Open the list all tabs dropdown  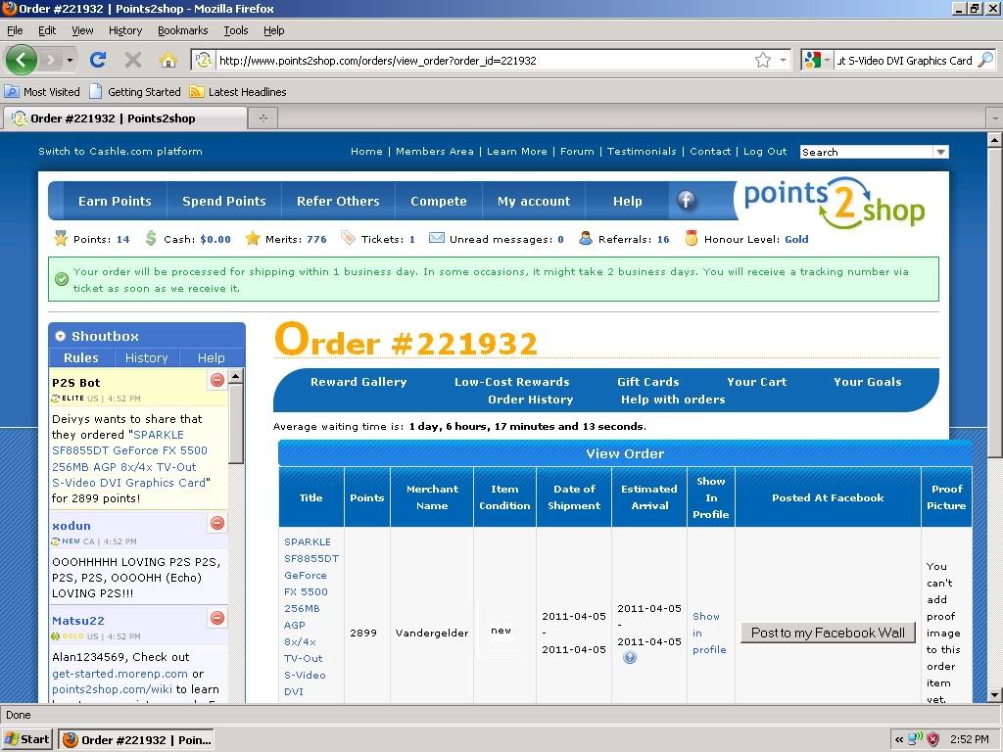(995, 118)
